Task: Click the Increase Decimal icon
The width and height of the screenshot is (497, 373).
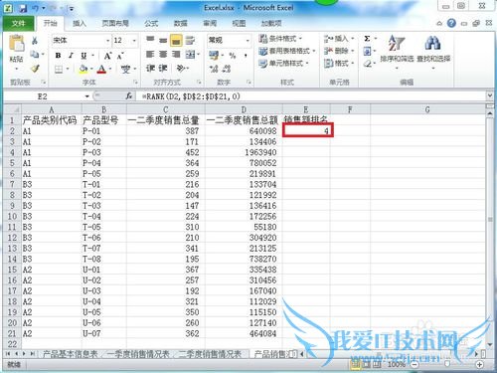Action: pos(214,69)
